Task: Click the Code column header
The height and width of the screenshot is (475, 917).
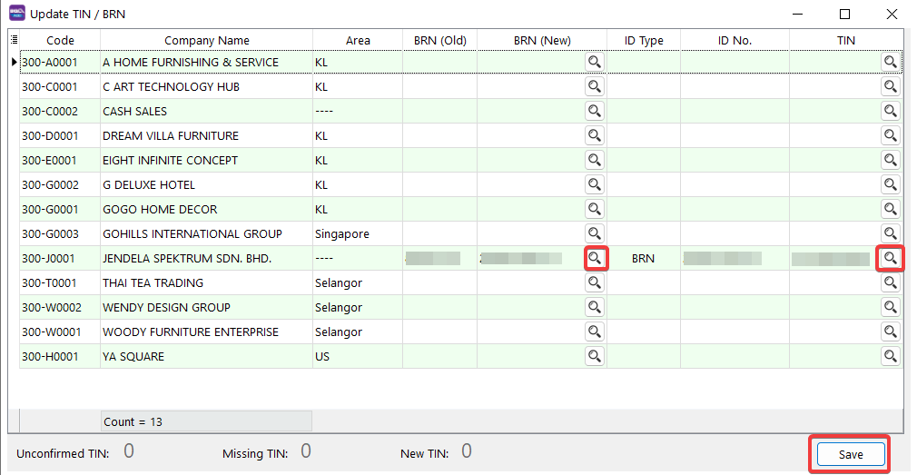Action: (60, 40)
